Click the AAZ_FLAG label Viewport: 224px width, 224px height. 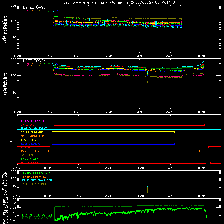[x=27, y=155]
